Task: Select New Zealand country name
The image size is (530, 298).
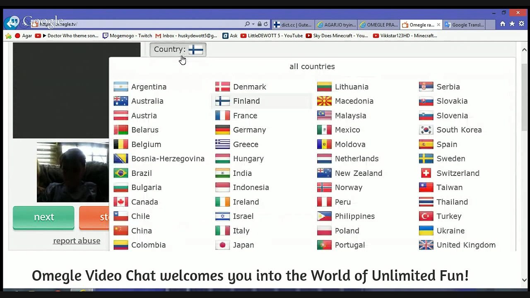Action: click(x=359, y=173)
